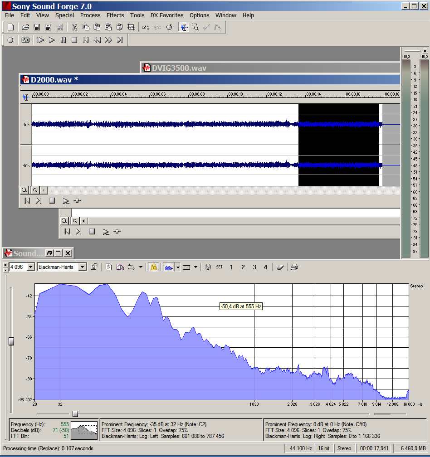
Task: Zoom out time in D2000.wav window
Action: [x=35, y=190]
